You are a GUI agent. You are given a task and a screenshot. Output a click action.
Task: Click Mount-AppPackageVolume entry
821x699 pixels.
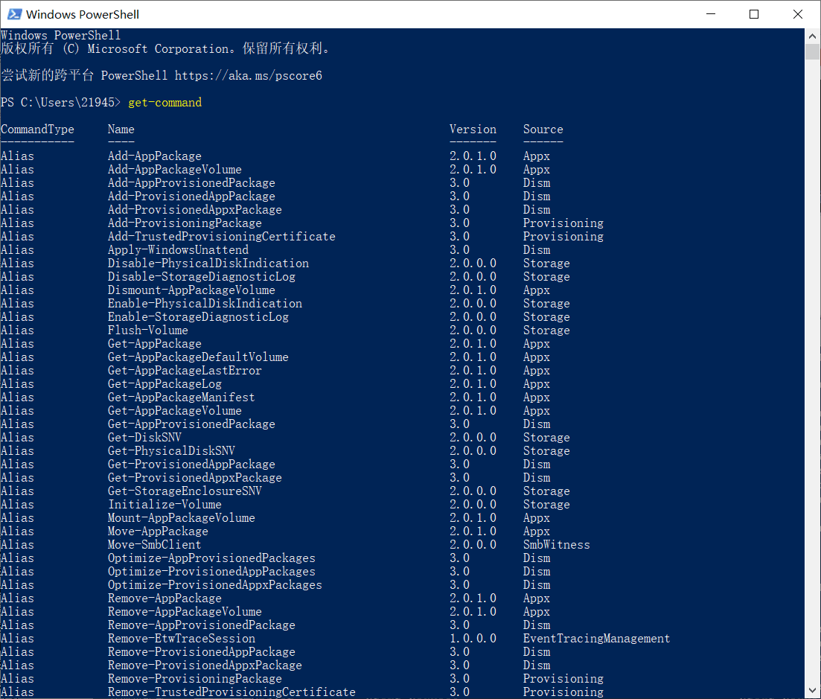pyautogui.click(x=181, y=518)
